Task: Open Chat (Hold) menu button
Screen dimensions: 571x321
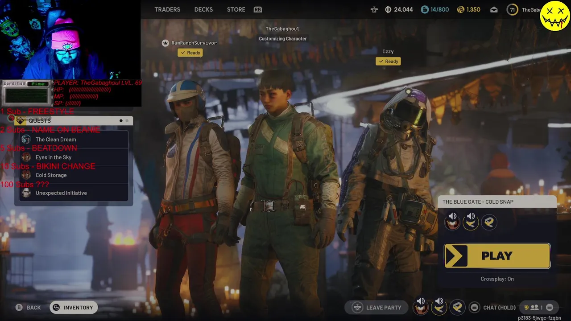Action: point(493,308)
